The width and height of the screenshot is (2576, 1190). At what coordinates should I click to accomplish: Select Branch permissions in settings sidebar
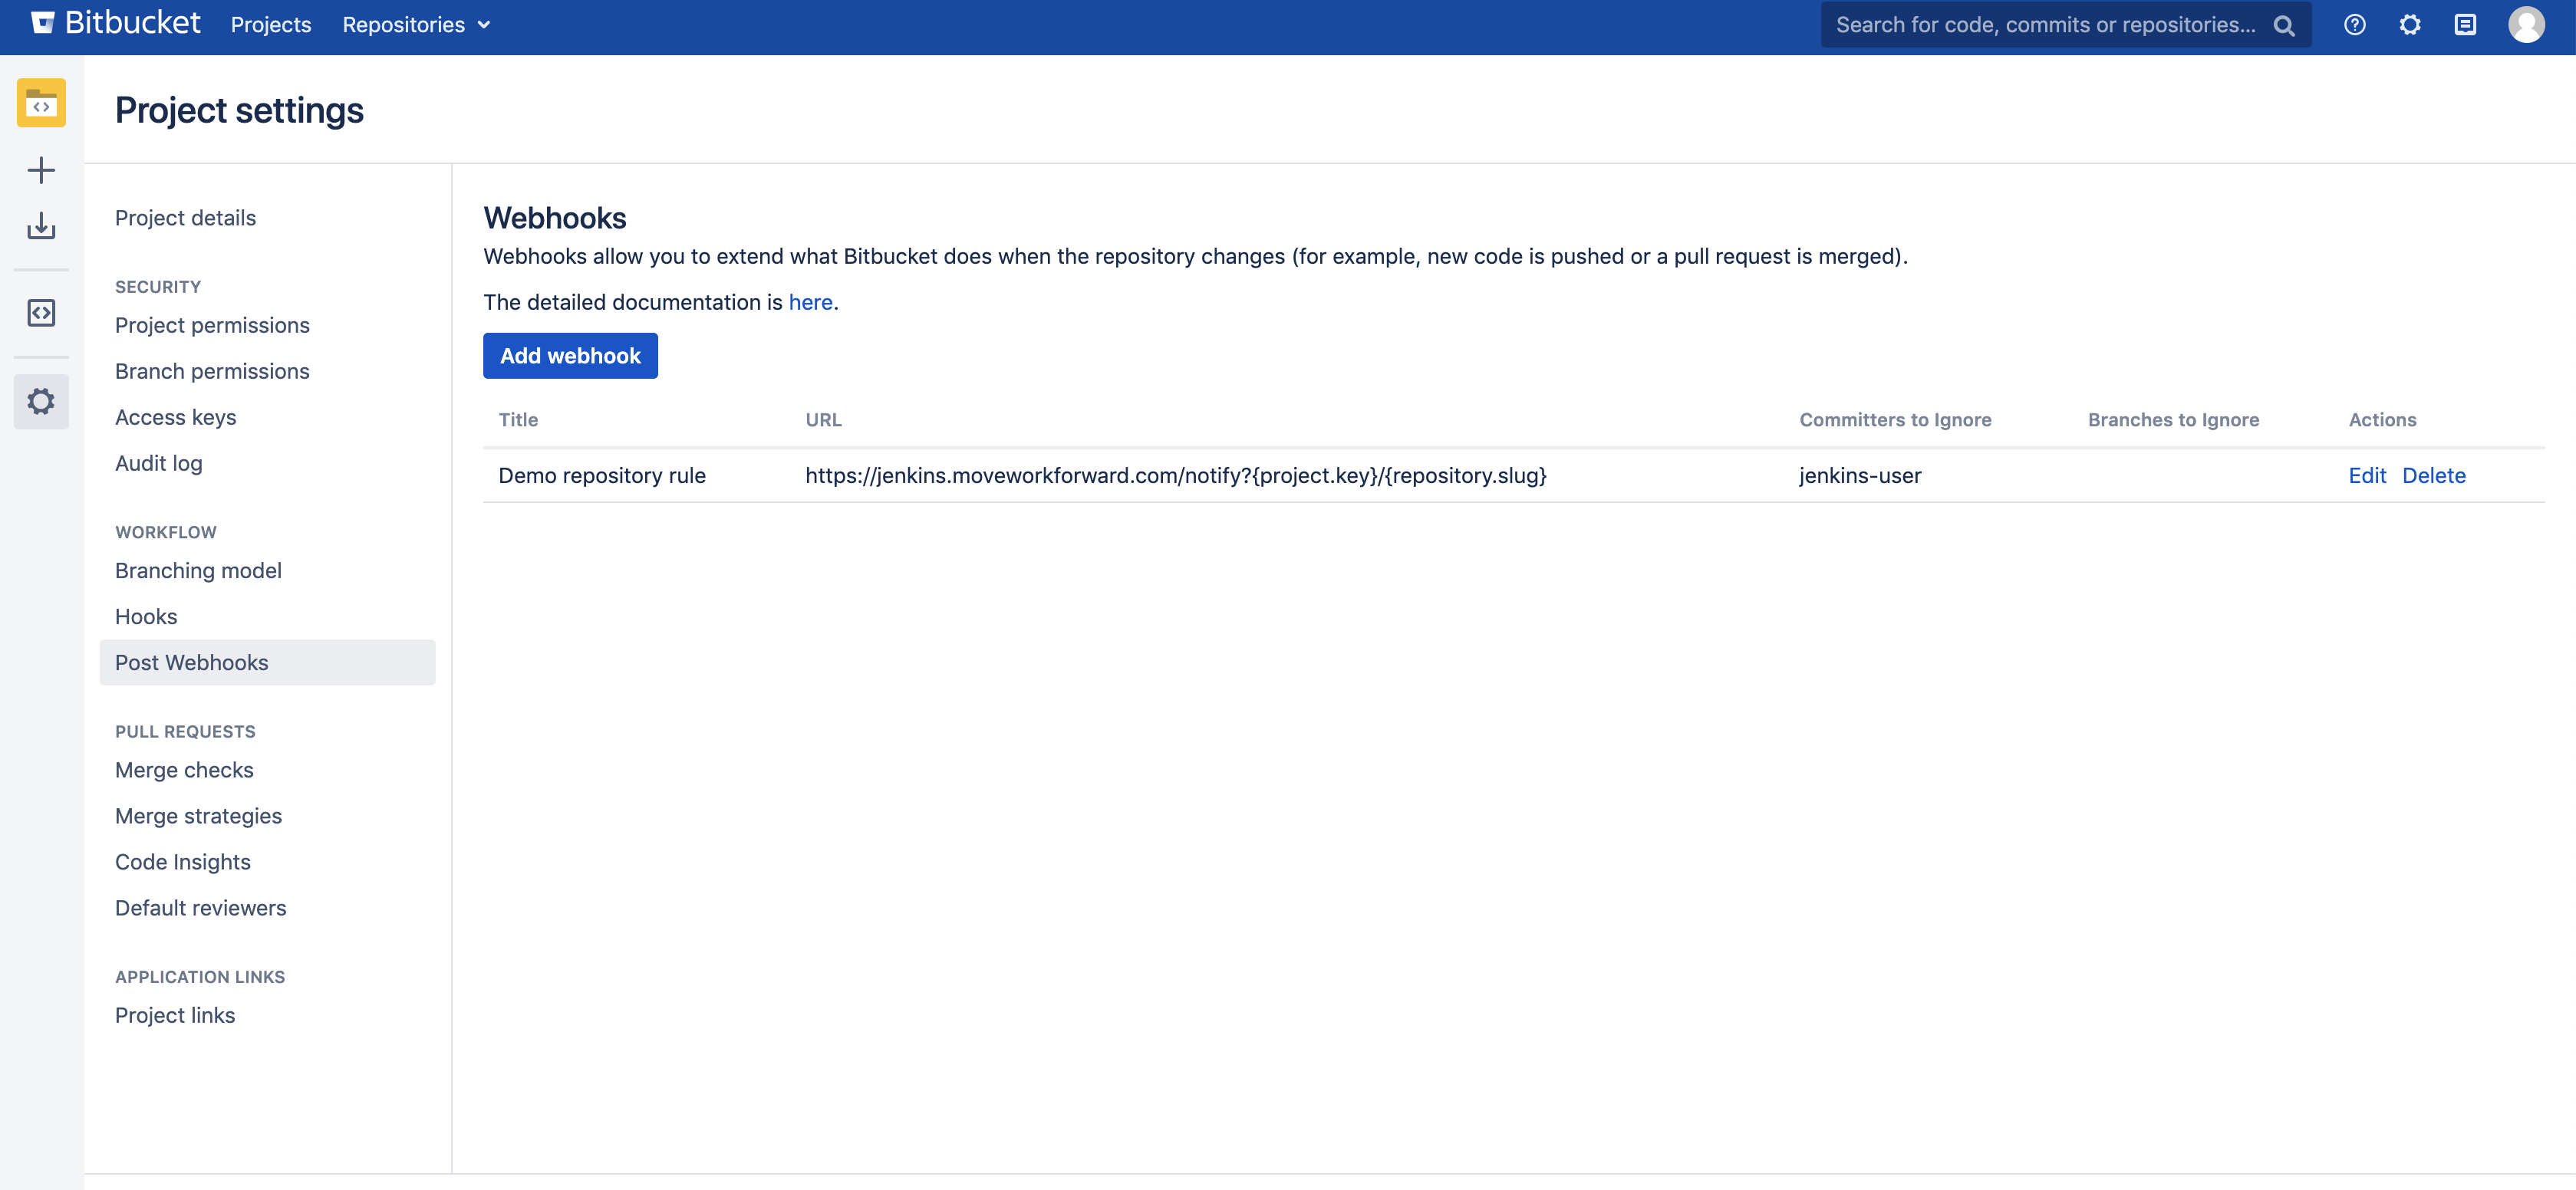[x=212, y=370]
